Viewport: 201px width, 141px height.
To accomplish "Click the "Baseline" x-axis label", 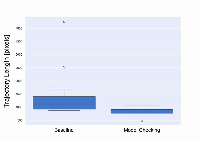I will tap(64, 130).
